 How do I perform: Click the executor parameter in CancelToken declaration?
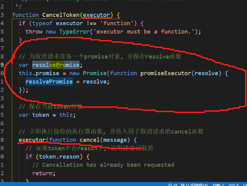[97, 15]
